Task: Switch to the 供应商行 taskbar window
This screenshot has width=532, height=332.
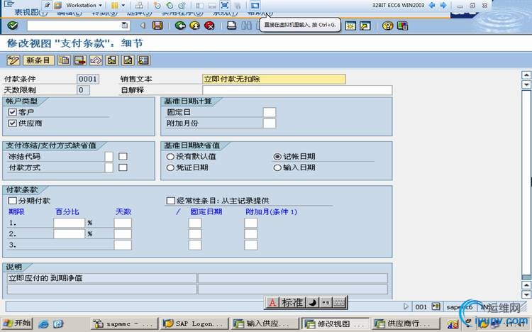Action: [405, 323]
